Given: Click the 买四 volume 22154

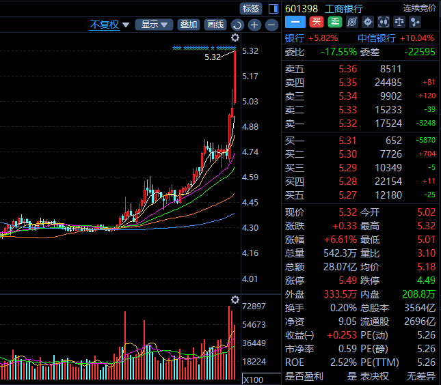Looking at the screenshot, I should click(x=388, y=182).
